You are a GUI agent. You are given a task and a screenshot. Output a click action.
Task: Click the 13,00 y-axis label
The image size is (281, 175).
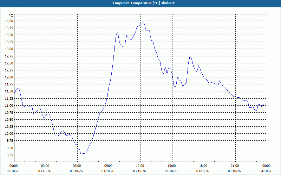[x=9, y=49]
